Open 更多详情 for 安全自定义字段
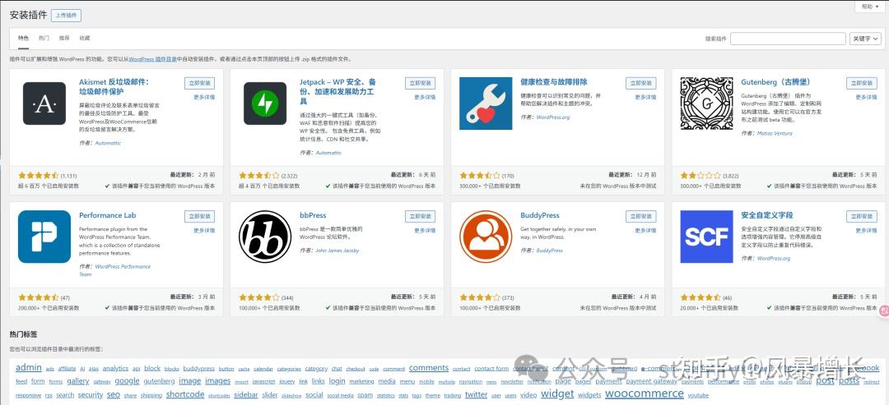The image size is (889, 405). 866,230
